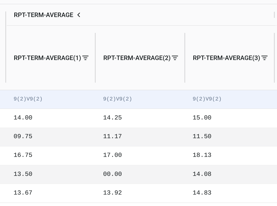Sort by the RPT-TERM-AVERAGE(3) header label
This screenshot has height=206, width=277.
click(x=226, y=58)
